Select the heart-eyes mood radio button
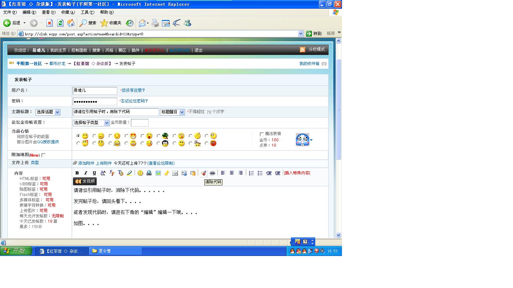513x288 pixels. 126,136
